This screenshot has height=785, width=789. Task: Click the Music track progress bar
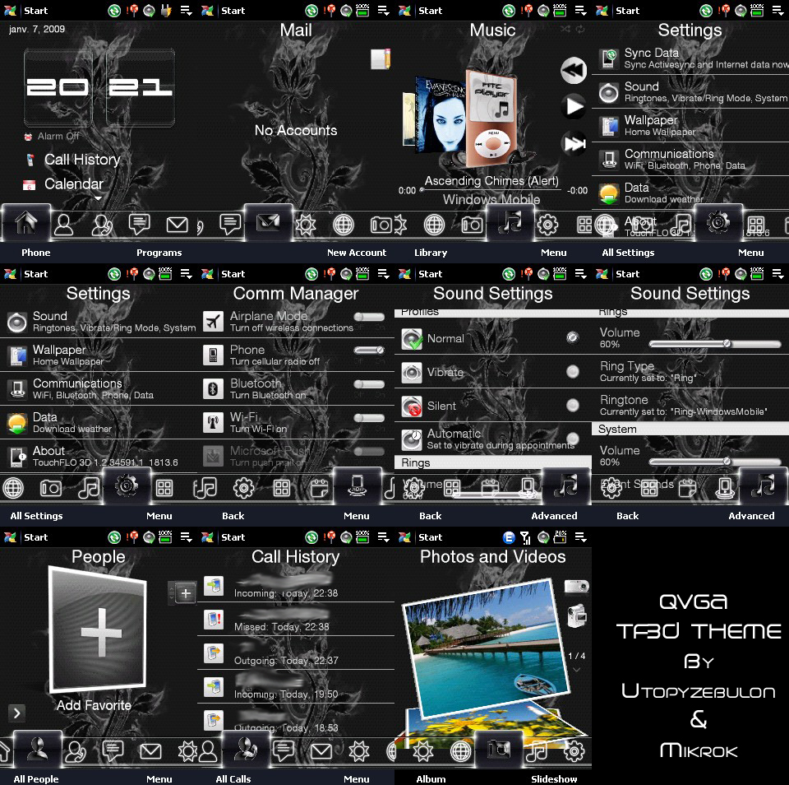coord(491,190)
